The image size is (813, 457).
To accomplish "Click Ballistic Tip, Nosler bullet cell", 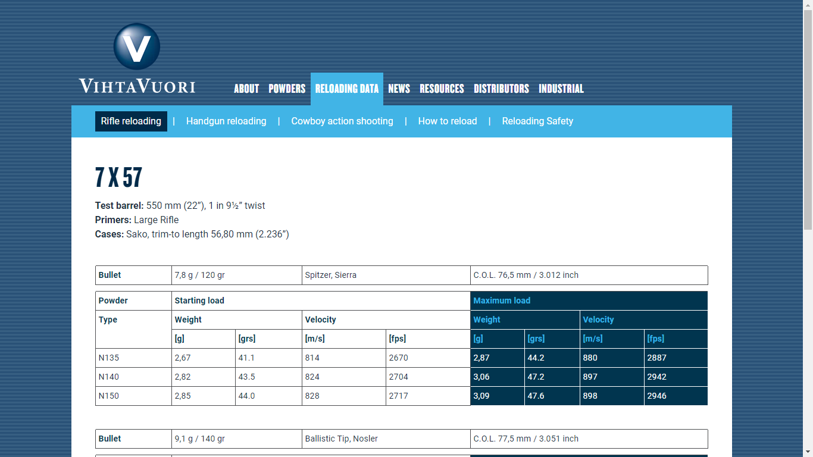I will click(x=386, y=439).
